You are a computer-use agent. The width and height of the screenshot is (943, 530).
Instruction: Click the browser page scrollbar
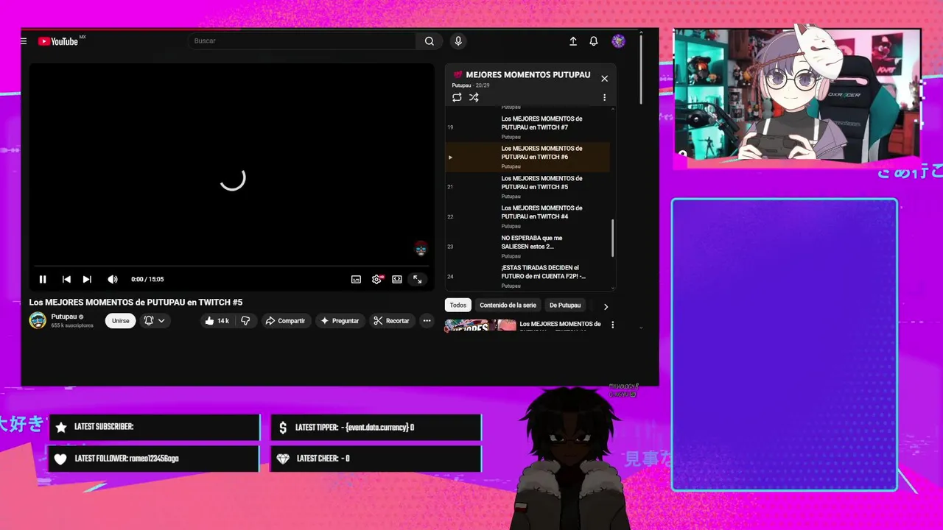click(641, 70)
